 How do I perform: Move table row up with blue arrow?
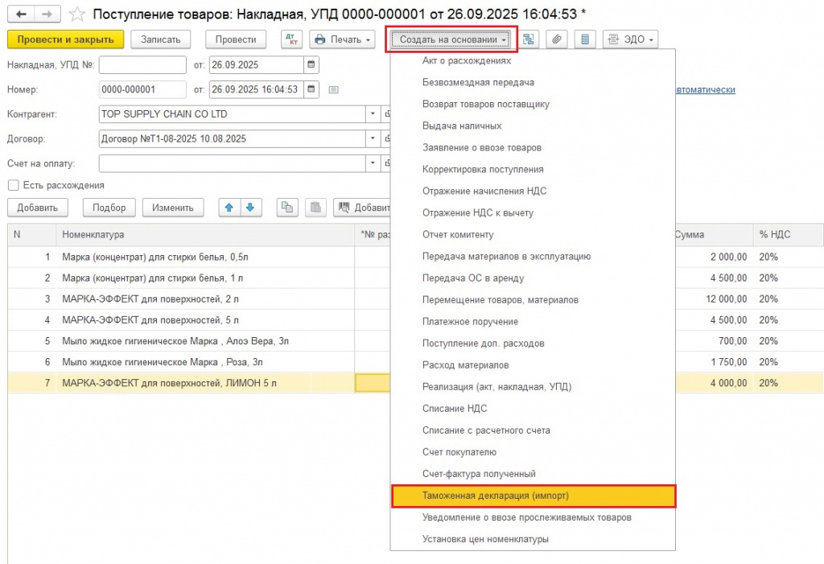(x=229, y=208)
